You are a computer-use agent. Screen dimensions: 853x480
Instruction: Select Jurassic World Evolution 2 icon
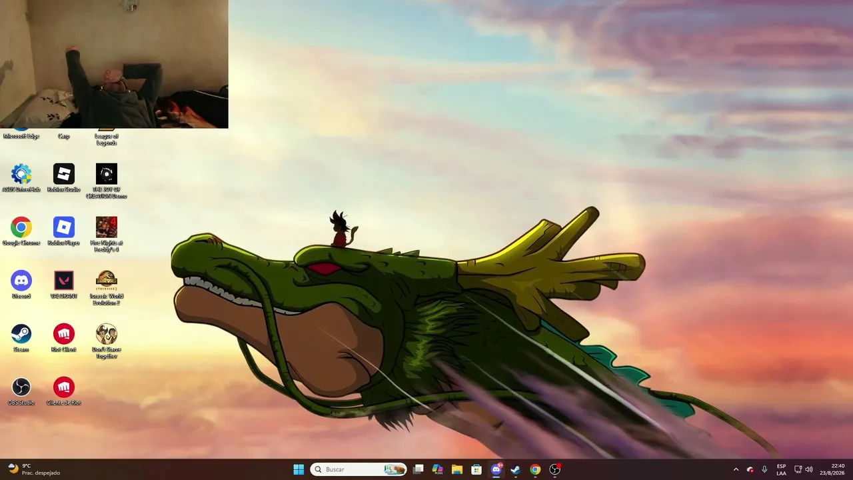[x=107, y=287]
